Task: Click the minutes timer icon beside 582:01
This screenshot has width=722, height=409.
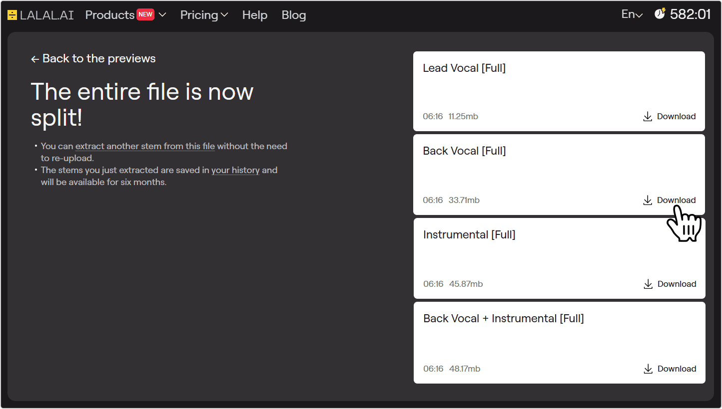Action: (660, 13)
